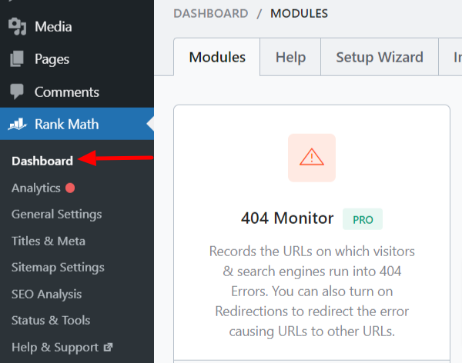
Task: Open SEO Analysis submenu item
Action: (46, 294)
